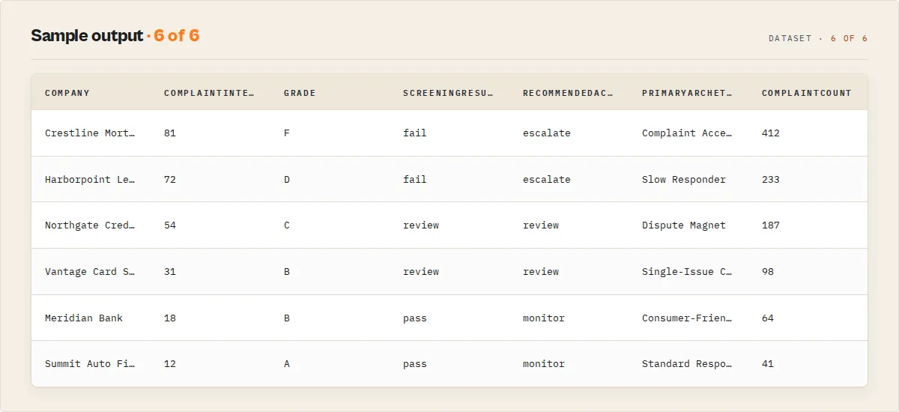This screenshot has height=412, width=899.
Task: Click the Dispute Magnet archetype cell
Action: pyautogui.click(x=684, y=225)
